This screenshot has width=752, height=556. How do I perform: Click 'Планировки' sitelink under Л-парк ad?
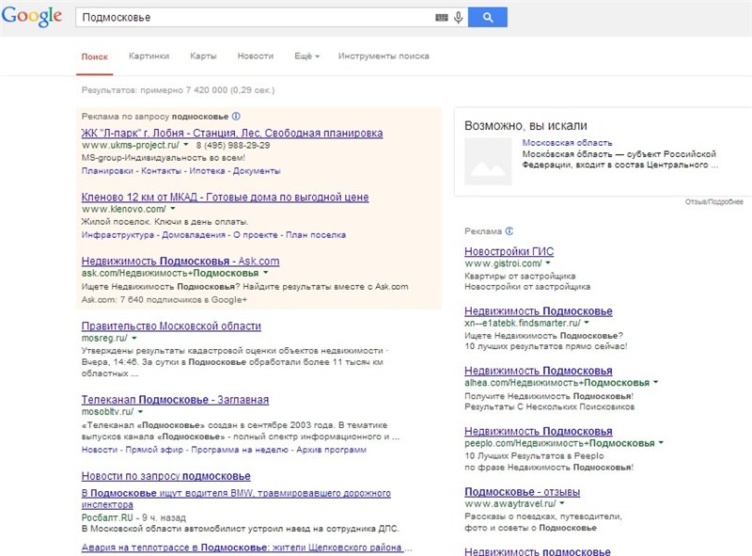[107, 171]
